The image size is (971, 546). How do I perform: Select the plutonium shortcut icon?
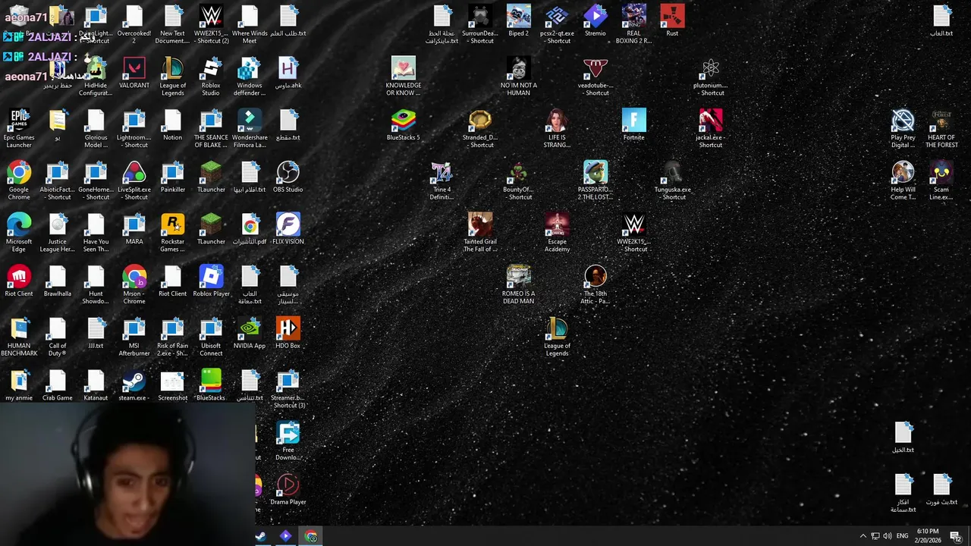coord(711,76)
